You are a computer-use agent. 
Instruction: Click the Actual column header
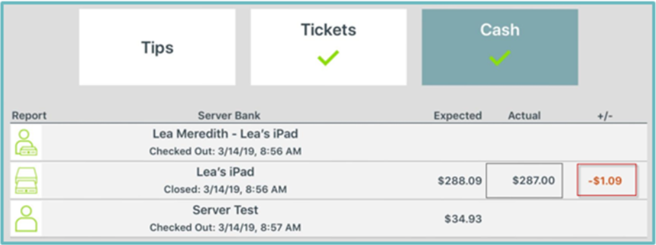524,115
